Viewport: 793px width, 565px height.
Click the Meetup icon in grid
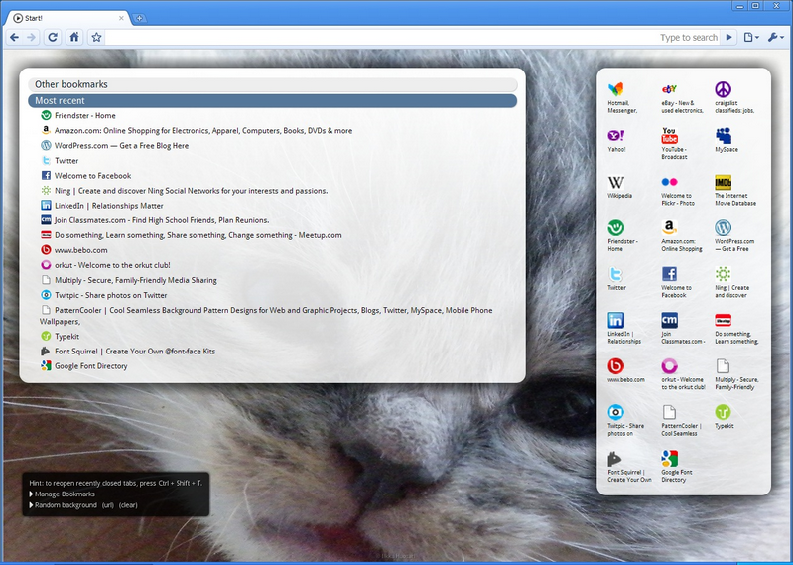pos(724,320)
